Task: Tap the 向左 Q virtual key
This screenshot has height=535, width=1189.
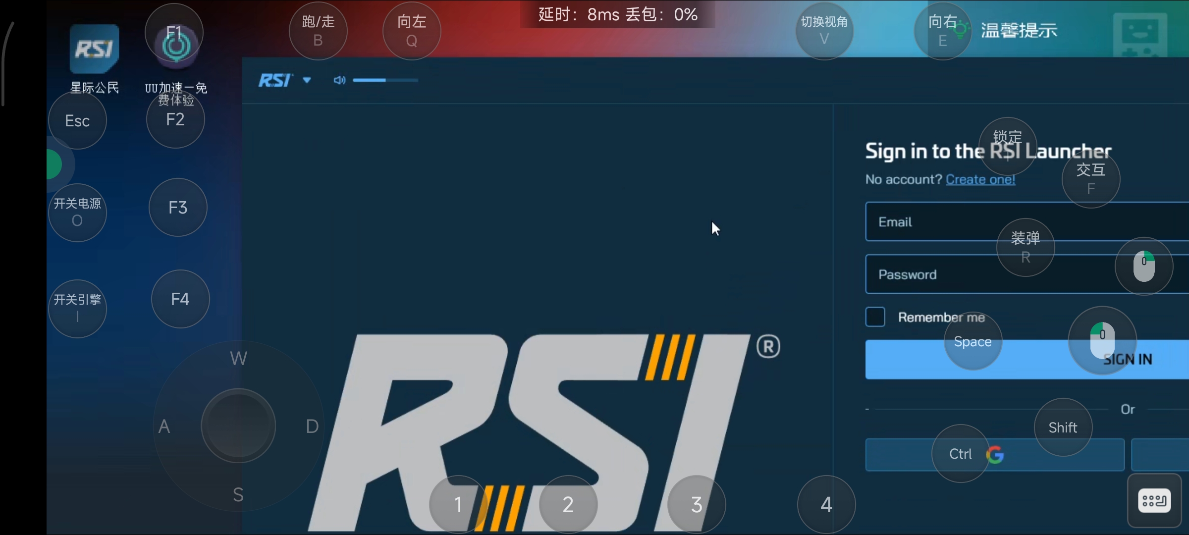Action: pyautogui.click(x=412, y=31)
